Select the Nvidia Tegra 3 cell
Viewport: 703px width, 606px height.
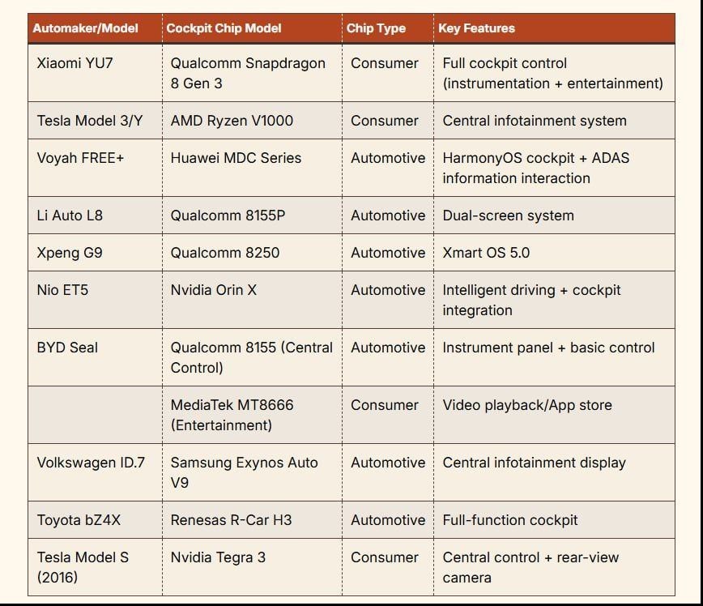(x=252, y=567)
